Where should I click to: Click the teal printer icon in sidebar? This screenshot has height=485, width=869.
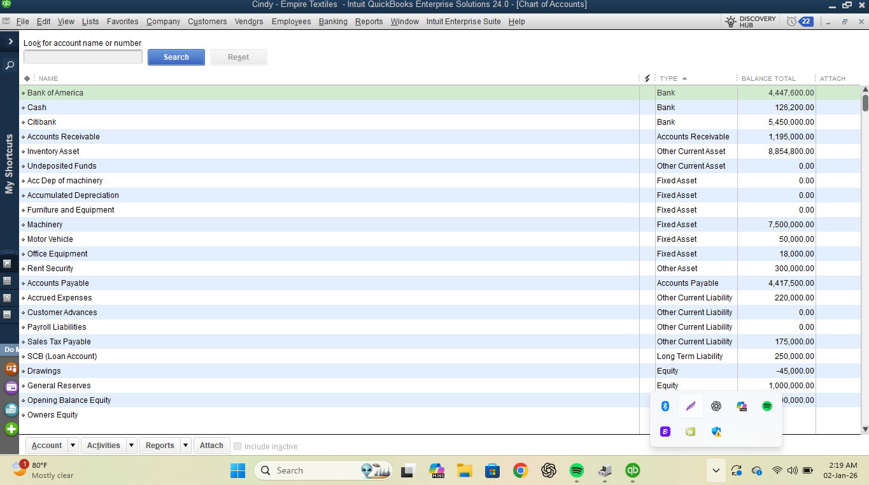tap(11, 409)
